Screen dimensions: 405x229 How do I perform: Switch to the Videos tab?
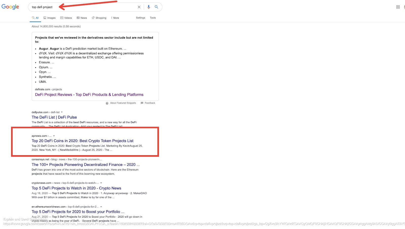[66, 18]
